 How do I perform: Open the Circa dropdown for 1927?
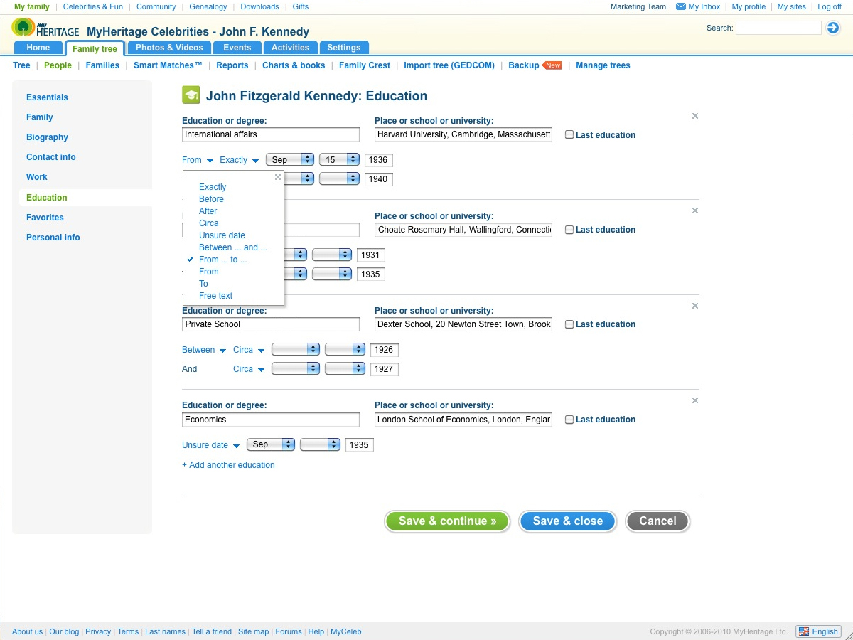coord(249,369)
